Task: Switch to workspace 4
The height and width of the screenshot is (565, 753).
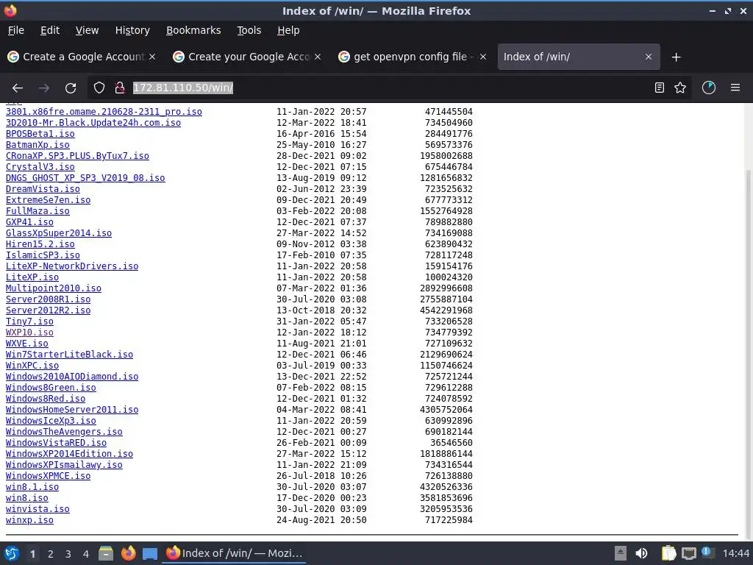Action: tap(86, 554)
